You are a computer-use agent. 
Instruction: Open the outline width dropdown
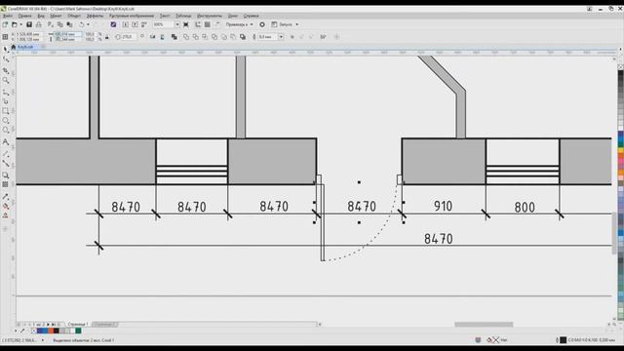(x=281, y=37)
